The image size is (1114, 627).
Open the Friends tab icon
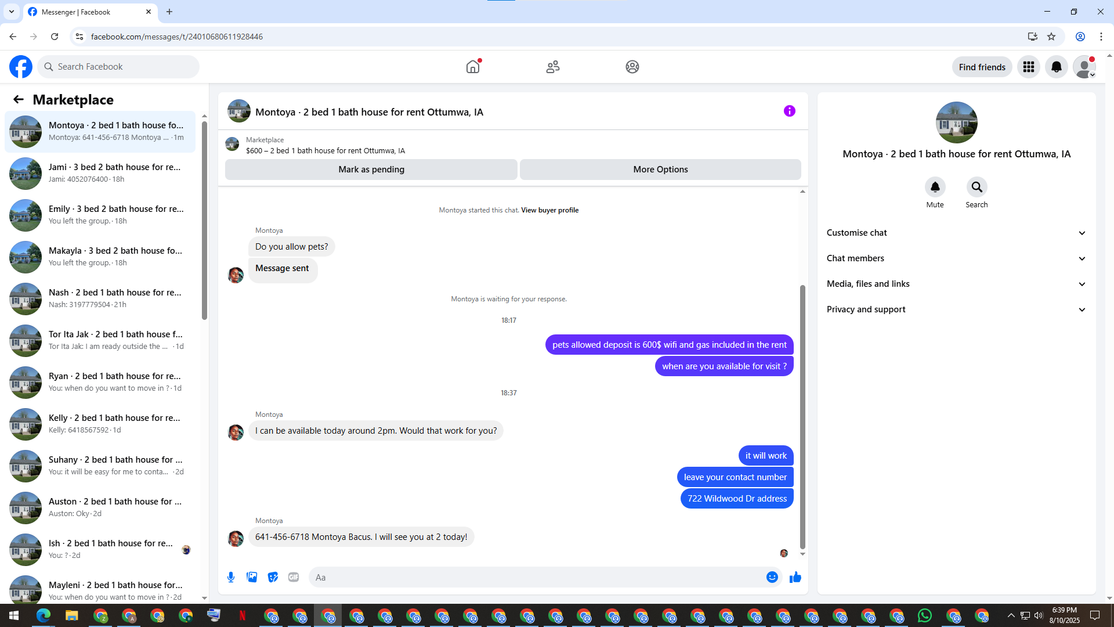click(552, 67)
